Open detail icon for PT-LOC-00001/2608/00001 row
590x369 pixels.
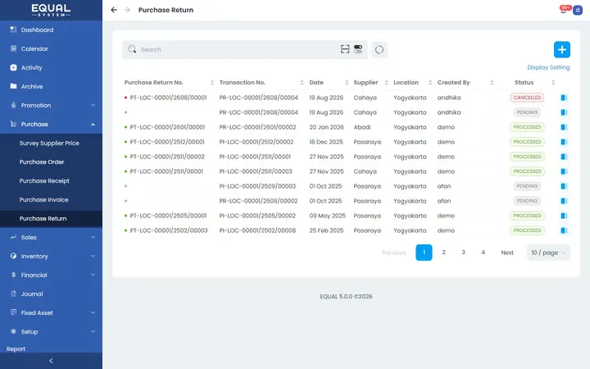click(x=564, y=98)
